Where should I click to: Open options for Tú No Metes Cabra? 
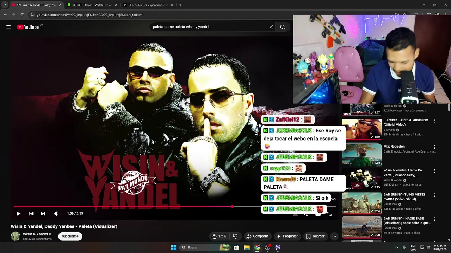(x=434, y=195)
